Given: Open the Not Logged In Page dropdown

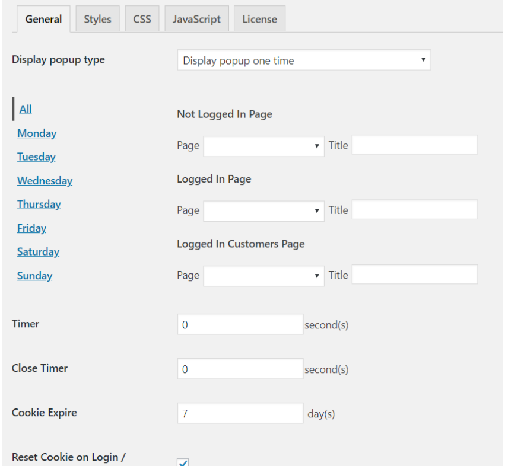Looking at the screenshot, I should coord(263,146).
